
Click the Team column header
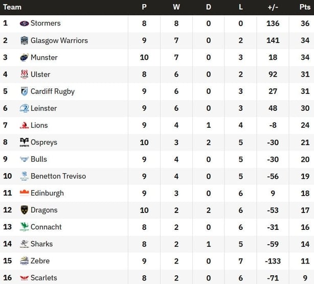[12, 7]
